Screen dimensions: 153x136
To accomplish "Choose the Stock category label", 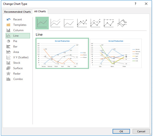I will click(17, 63).
